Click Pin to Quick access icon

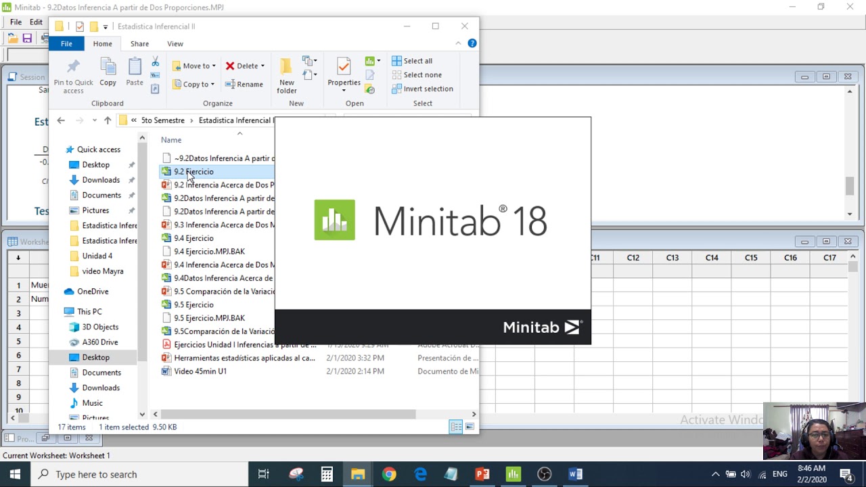(73, 68)
